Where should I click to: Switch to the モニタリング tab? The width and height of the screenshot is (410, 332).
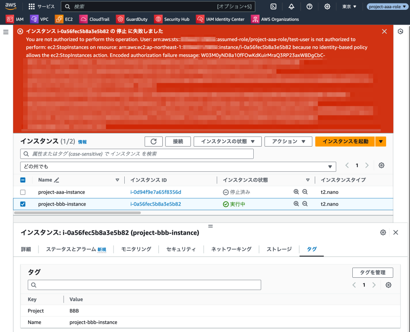click(137, 249)
